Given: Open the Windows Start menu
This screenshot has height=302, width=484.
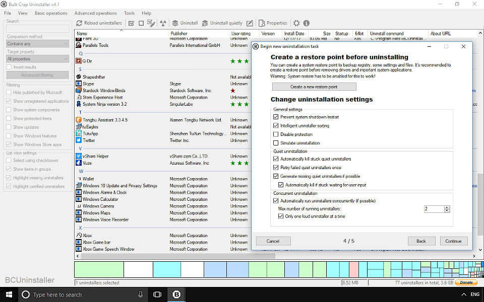Looking at the screenshot, I should [9, 294].
